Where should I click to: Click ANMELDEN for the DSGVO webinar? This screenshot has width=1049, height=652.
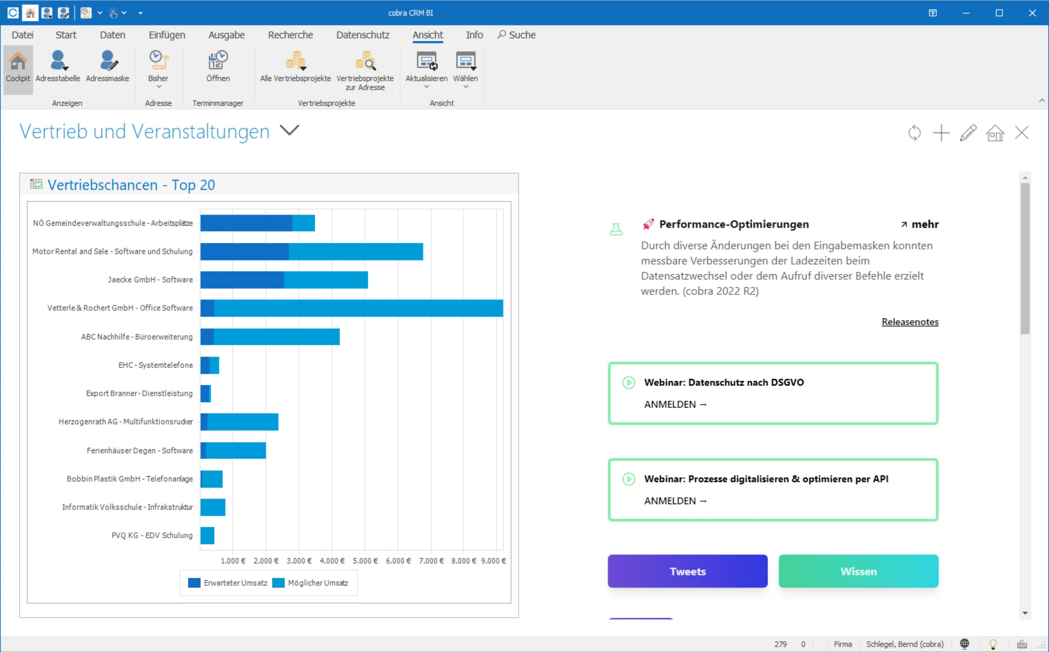675,404
